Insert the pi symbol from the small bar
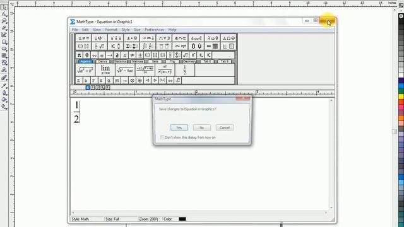Screen dimensions: 404x227 [80, 55]
